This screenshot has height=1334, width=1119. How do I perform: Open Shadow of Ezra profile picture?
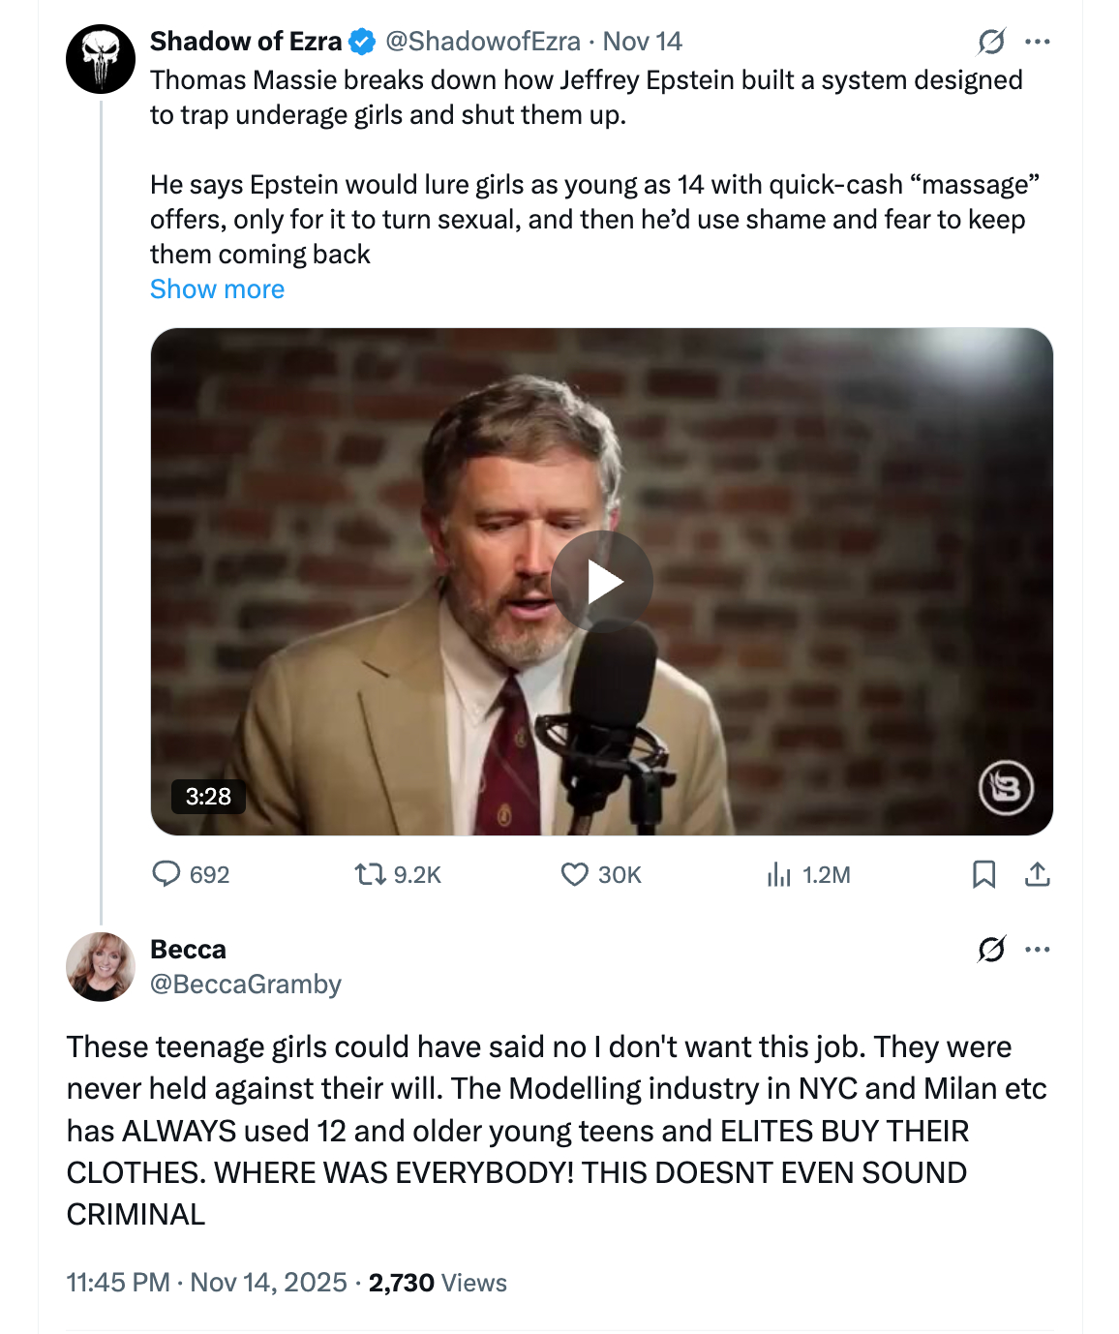pos(101,59)
